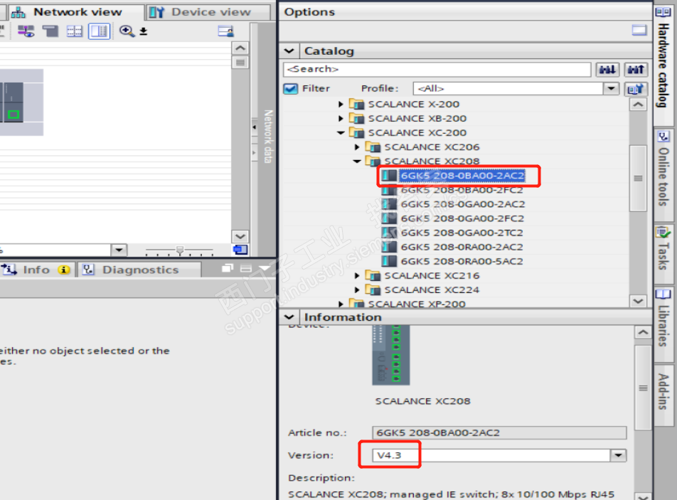Collapse the SCALANCE XC208 folder

pos(357,161)
